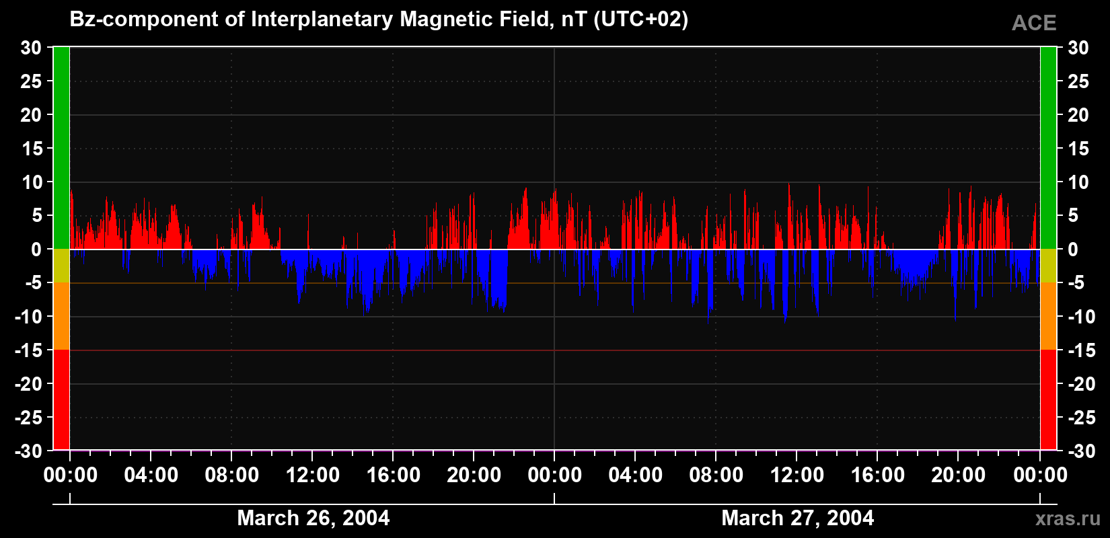Click the 20:00 tick under March 26
Viewport: 1110px width, 538px height.
point(474,475)
